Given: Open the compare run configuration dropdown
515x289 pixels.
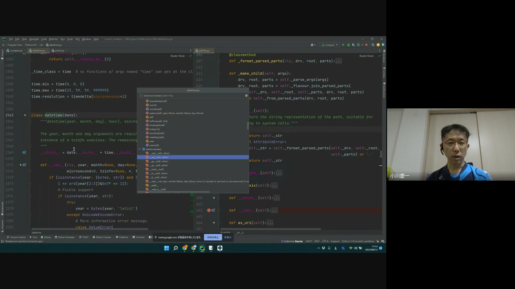Looking at the screenshot, I should (330, 45).
